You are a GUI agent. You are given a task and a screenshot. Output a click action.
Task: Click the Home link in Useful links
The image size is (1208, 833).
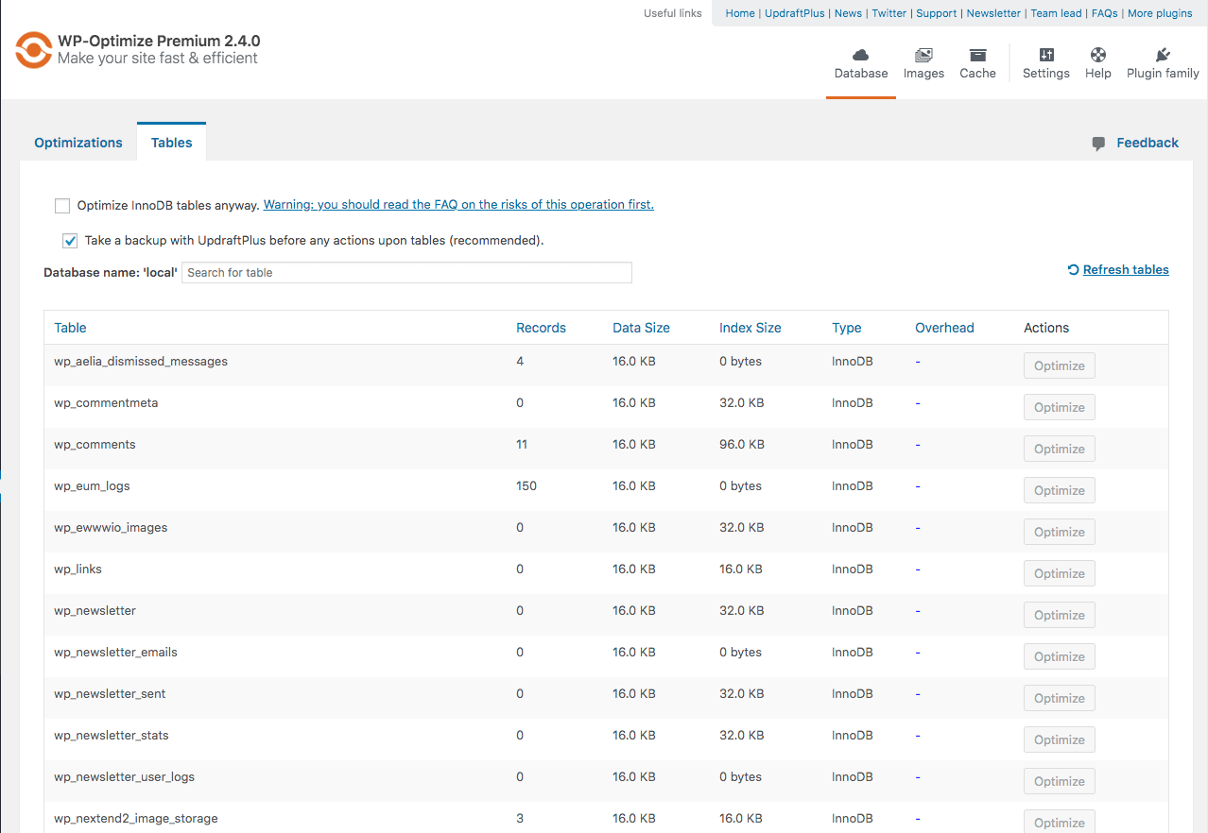click(739, 13)
